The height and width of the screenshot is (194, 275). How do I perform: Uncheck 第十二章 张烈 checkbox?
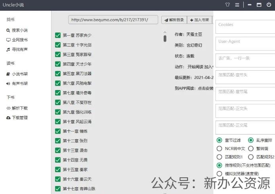(x=58, y=140)
